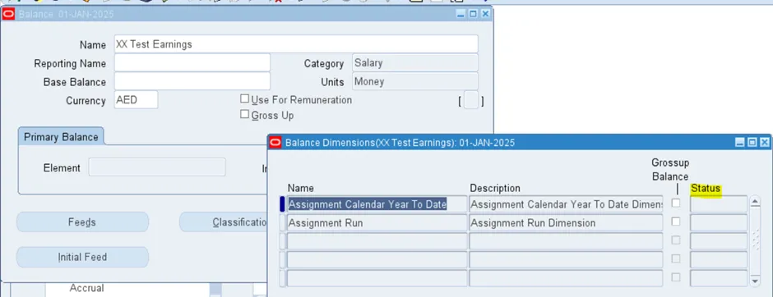Click the Initial Feed button
Image resolution: width=773 pixels, height=297 pixels.
(82, 257)
